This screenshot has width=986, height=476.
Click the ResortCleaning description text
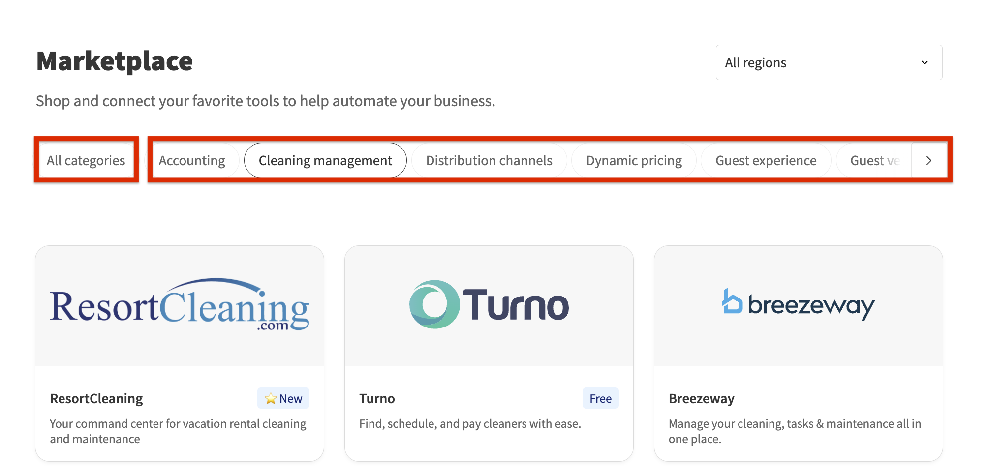(178, 431)
